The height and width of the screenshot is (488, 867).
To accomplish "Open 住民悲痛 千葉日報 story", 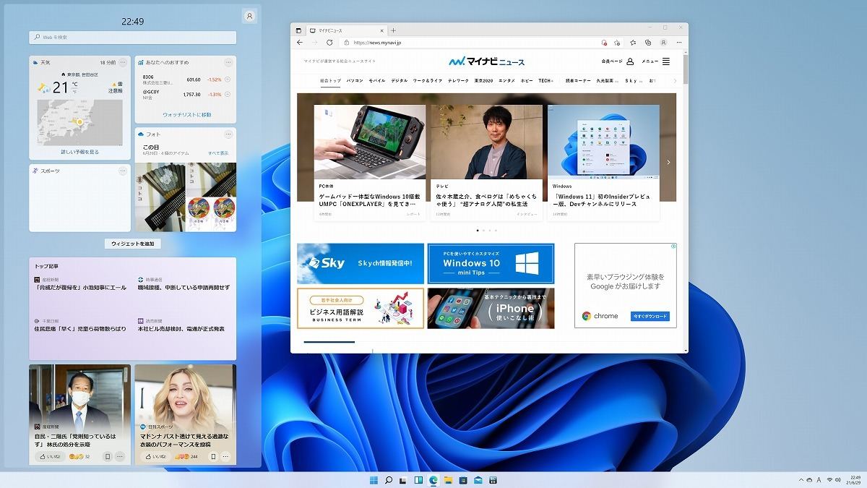I will click(80, 329).
